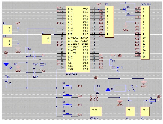Click push button switch S4
This screenshot has width=163, height=124.
(x=67, y=115)
